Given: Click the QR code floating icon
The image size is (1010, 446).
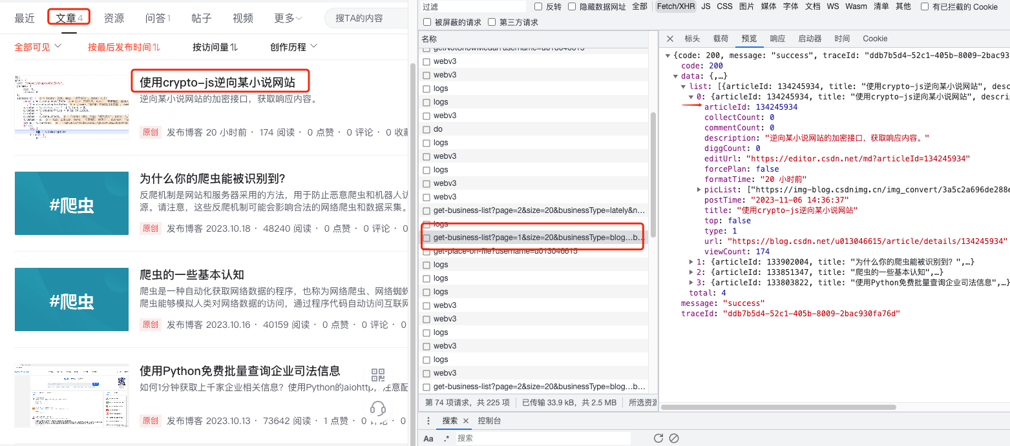Looking at the screenshot, I should (x=378, y=376).
